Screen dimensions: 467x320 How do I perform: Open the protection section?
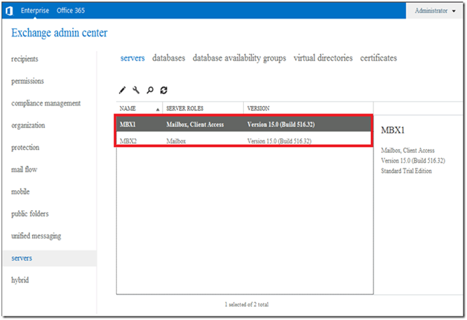(x=25, y=148)
